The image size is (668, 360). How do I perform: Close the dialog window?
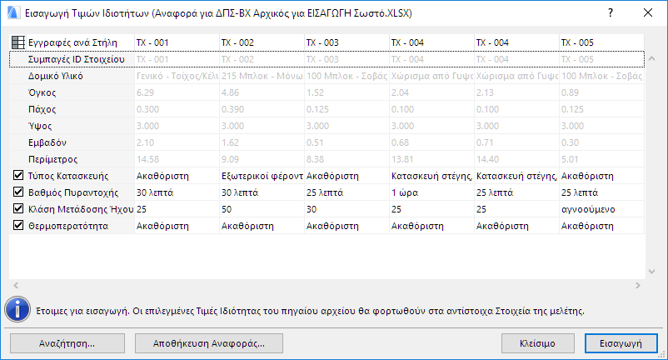point(648,12)
